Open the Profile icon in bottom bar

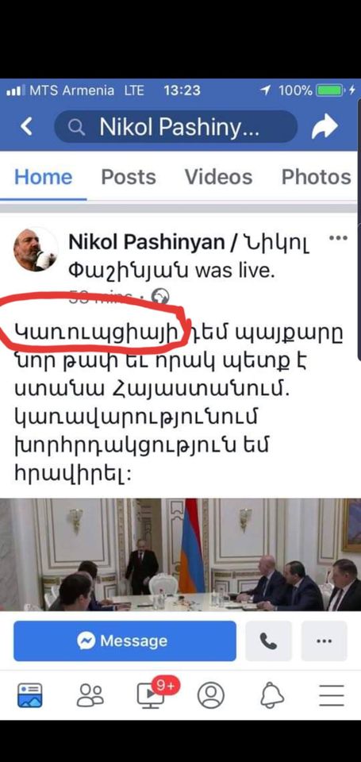point(211,695)
